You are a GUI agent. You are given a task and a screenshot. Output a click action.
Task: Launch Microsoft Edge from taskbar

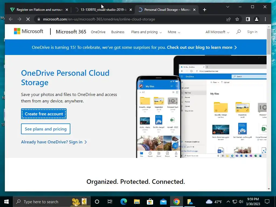coord(123,202)
